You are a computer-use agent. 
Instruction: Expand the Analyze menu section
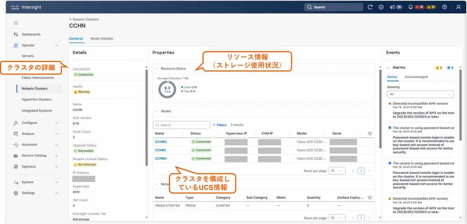click(x=57, y=134)
